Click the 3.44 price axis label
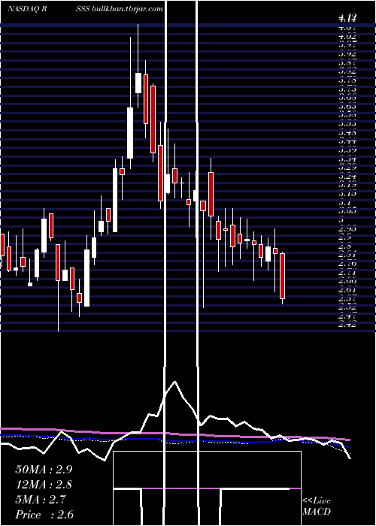376x526 pixels. point(347,141)
